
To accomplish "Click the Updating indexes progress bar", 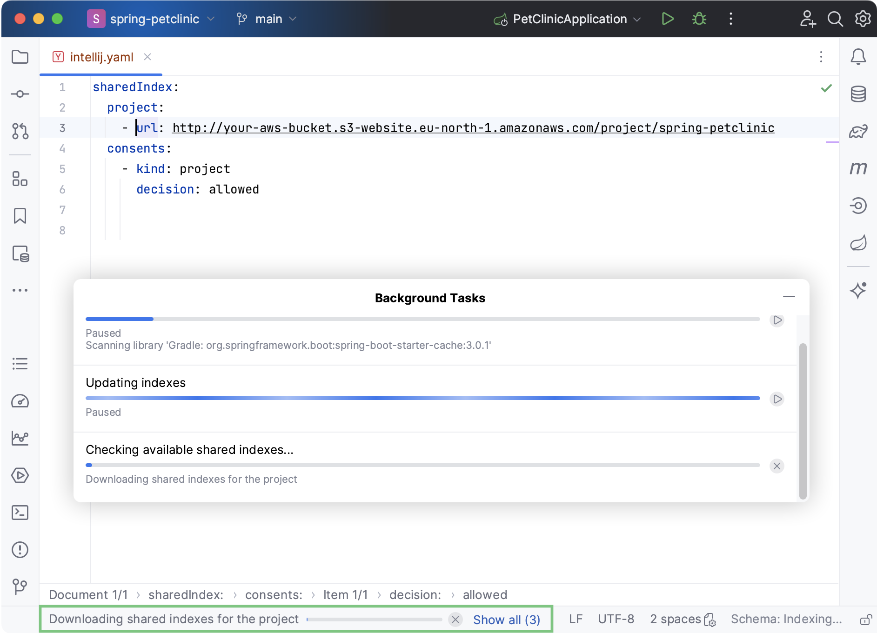I will (x=419, y=398).
